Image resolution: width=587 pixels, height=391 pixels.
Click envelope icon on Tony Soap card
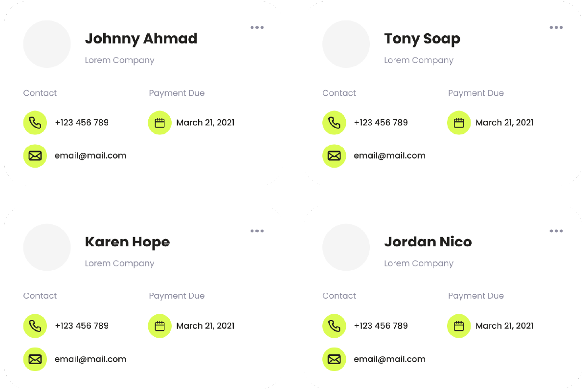click(x=334, y=156)
